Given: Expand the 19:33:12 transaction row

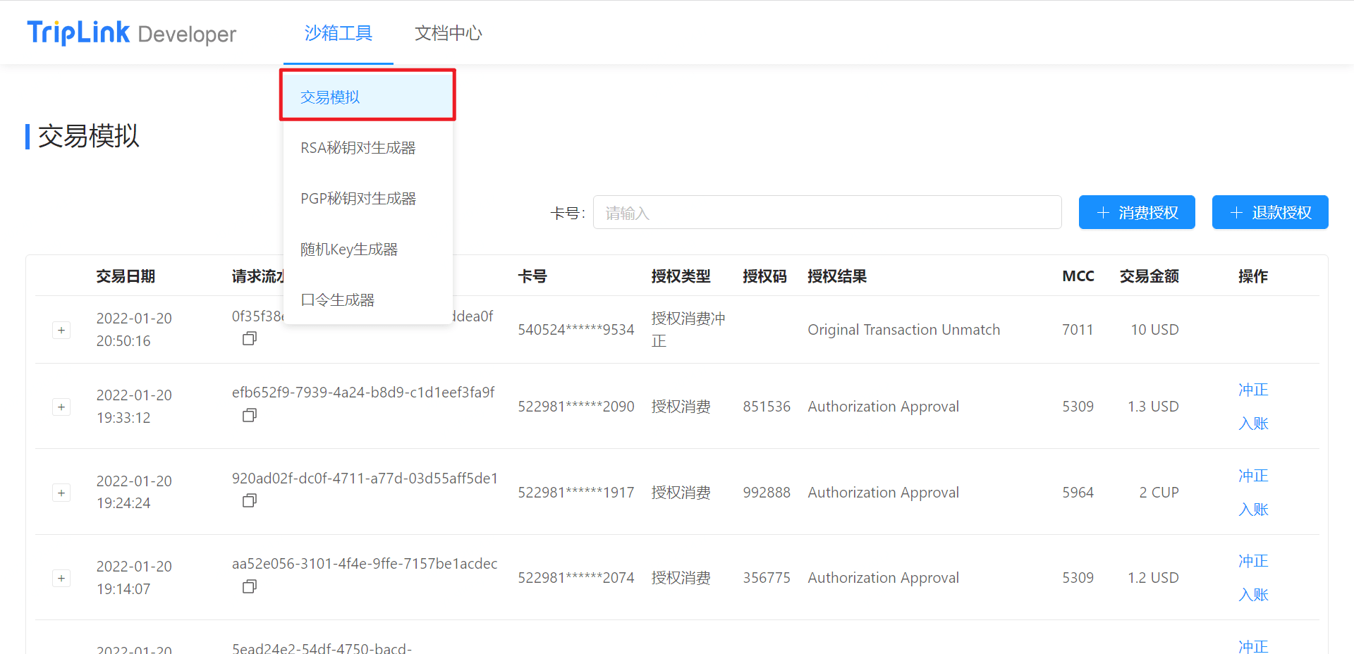Looking at the screenshot, I should 61,407.
